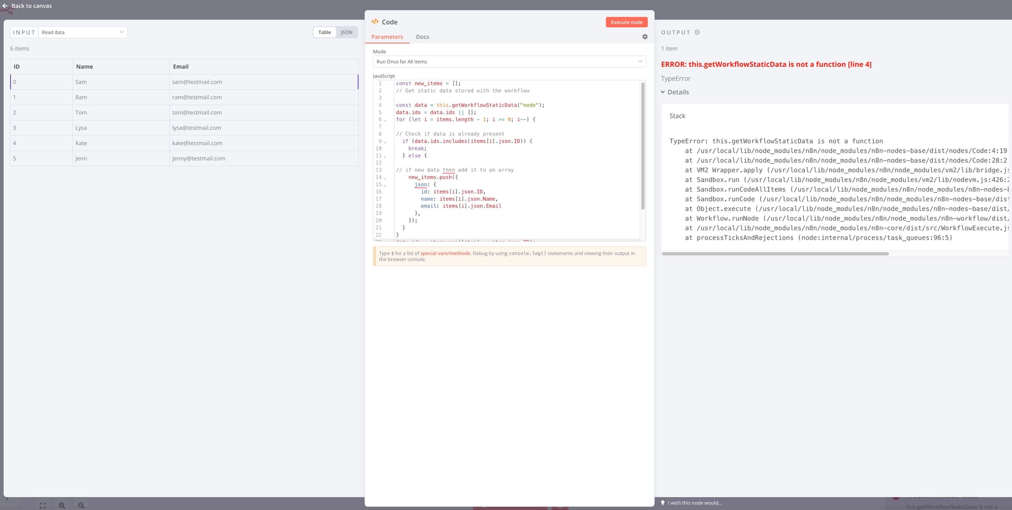
Task: Collapse the Details section
Action: click(675, 92)
